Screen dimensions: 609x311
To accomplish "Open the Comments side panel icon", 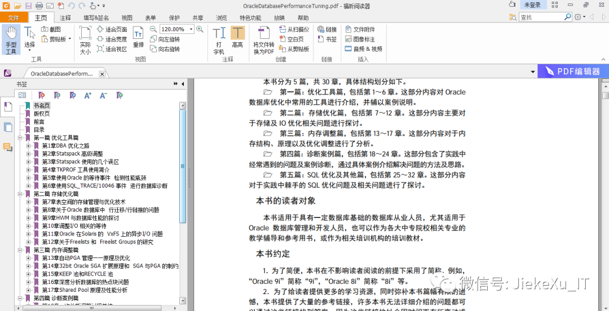I will tap(8, 147).
